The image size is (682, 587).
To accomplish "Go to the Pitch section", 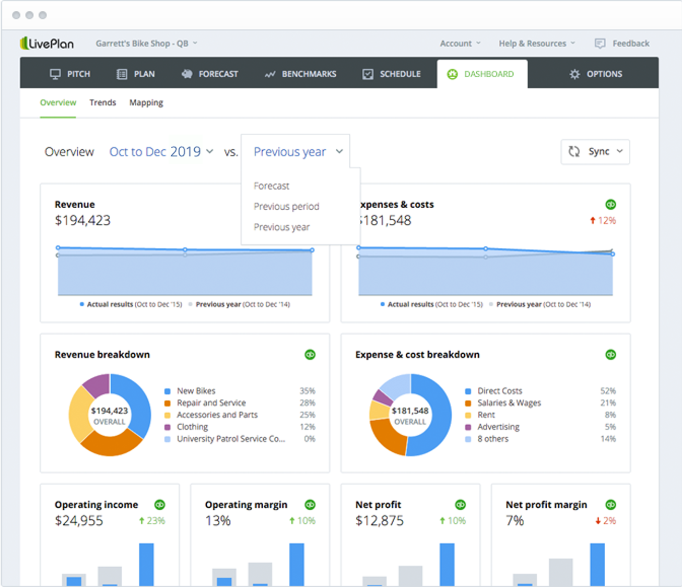I will coord(70,74).
